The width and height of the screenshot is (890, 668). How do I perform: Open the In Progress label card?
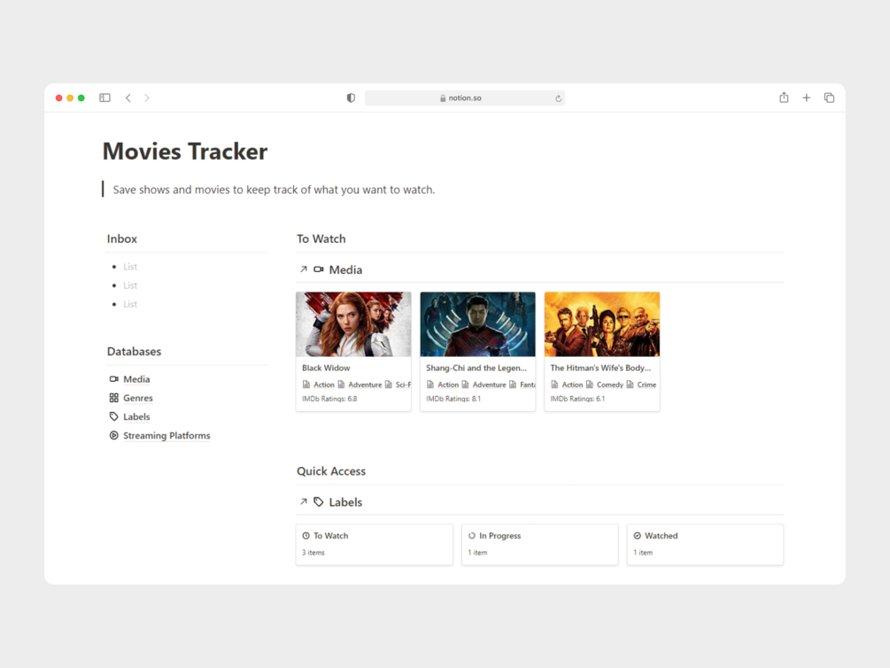[x=540, y=544]
